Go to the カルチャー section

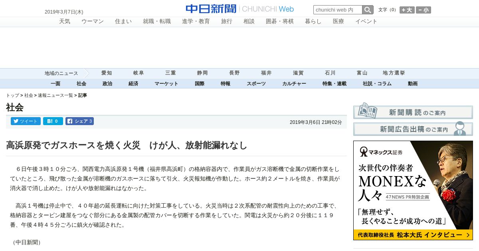294,84
